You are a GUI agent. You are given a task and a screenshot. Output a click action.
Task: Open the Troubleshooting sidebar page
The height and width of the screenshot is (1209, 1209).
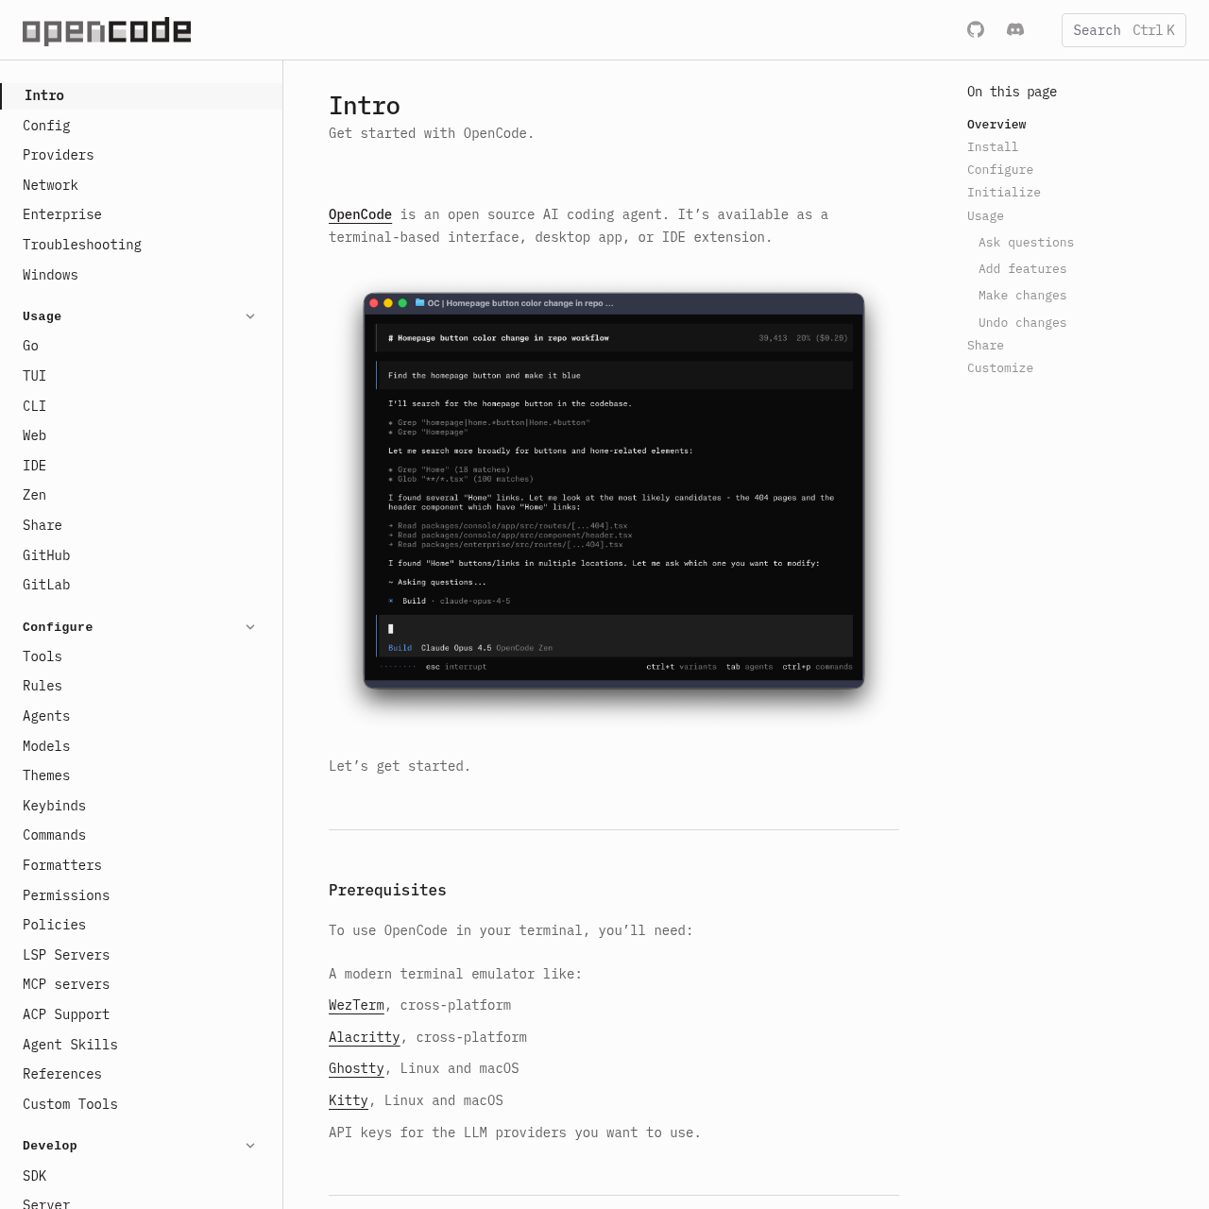tap(82, 245)
